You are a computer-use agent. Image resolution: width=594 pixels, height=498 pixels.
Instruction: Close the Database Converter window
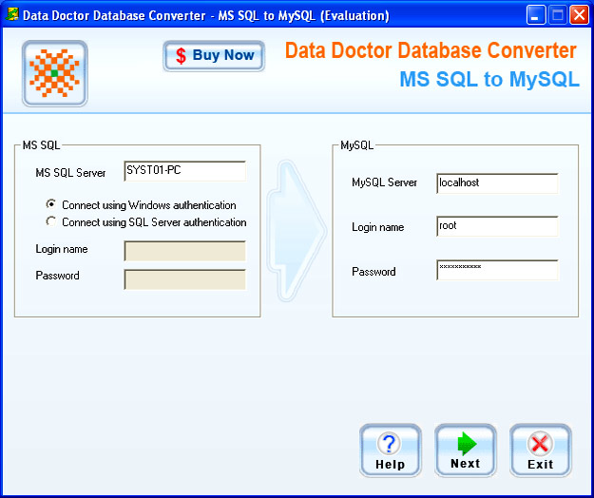(x=579, y=15)
